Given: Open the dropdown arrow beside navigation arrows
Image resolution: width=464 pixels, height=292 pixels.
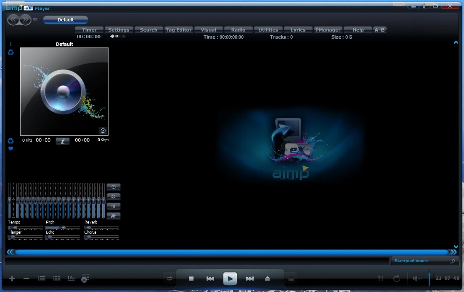Looking at the screenshot, I should 35,20.
